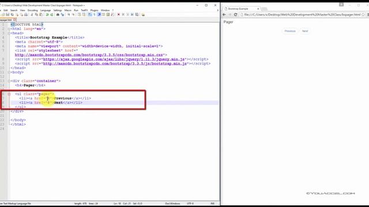Click the INS indicator in status bar
Screen dimensions: 369x207
click(213, 204)
